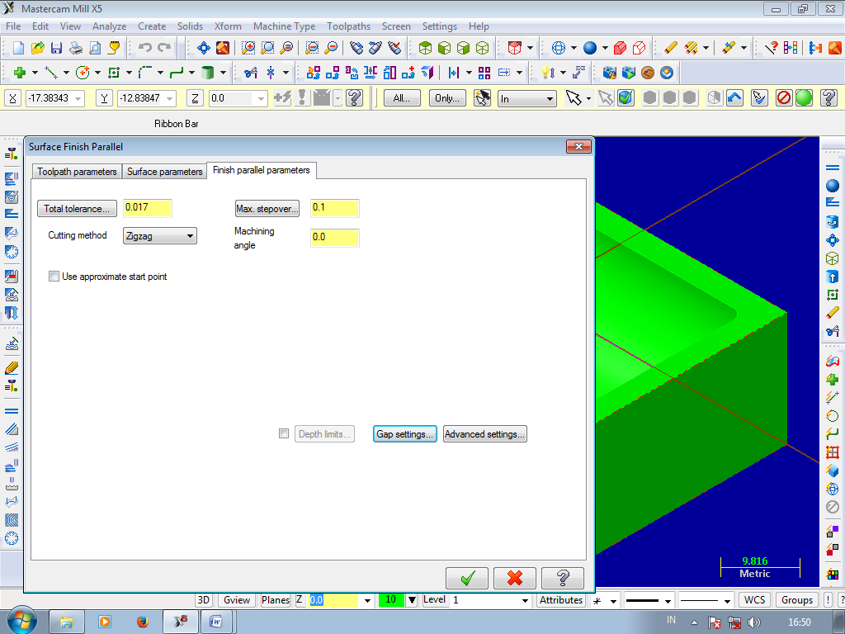Open the status bar Z depth dropdown

(367, 601)
